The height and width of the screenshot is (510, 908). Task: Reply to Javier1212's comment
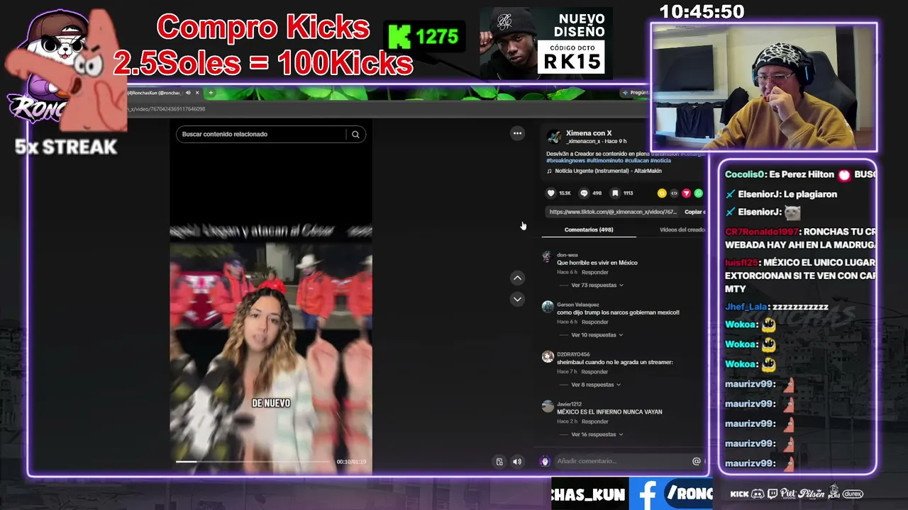(x=594, y=421)
